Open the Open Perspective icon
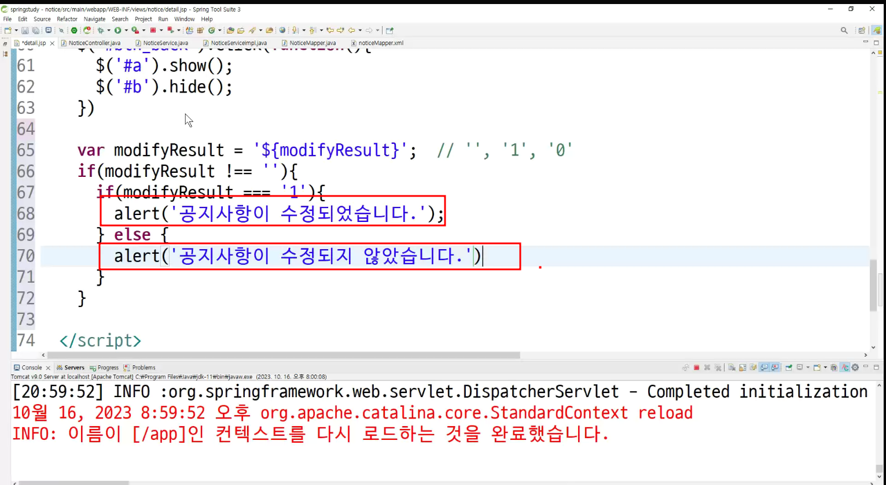 (862, 31)
